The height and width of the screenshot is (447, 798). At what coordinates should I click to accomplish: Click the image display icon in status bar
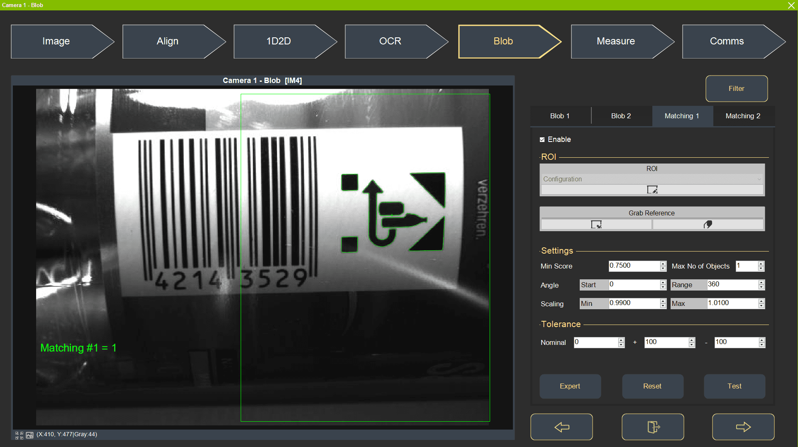coord(29,435)
